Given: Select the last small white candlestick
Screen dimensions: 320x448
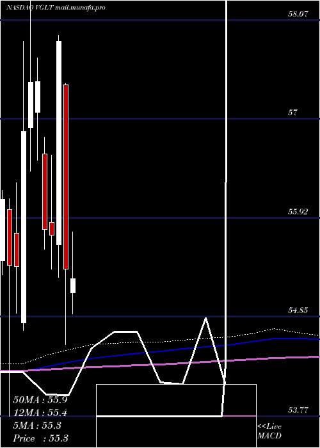Looking at the screenshot, I should pos(73,285).
